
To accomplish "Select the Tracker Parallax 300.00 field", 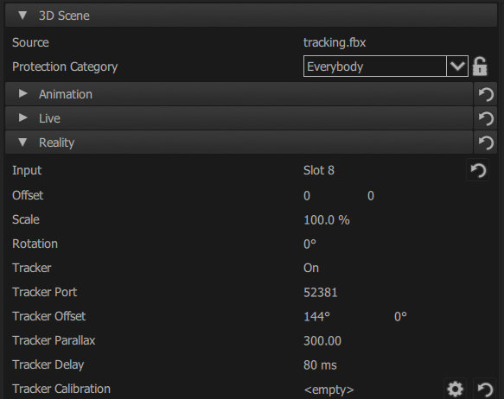I will [322, 340].
